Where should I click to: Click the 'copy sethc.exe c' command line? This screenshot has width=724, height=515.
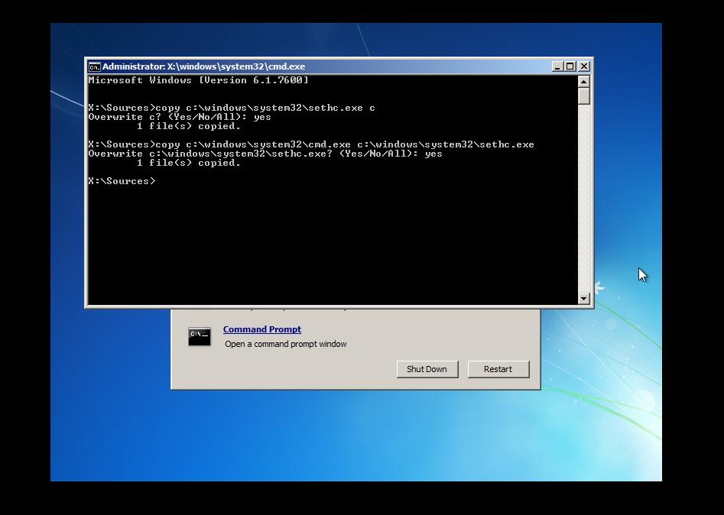tap(231, 108)
